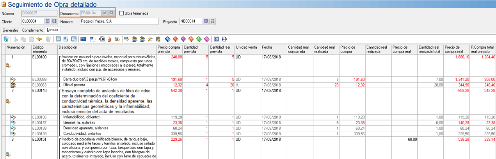496x159 pixels.
Task: Click the second of the two worker icons
Action: (x=142, y=39)
